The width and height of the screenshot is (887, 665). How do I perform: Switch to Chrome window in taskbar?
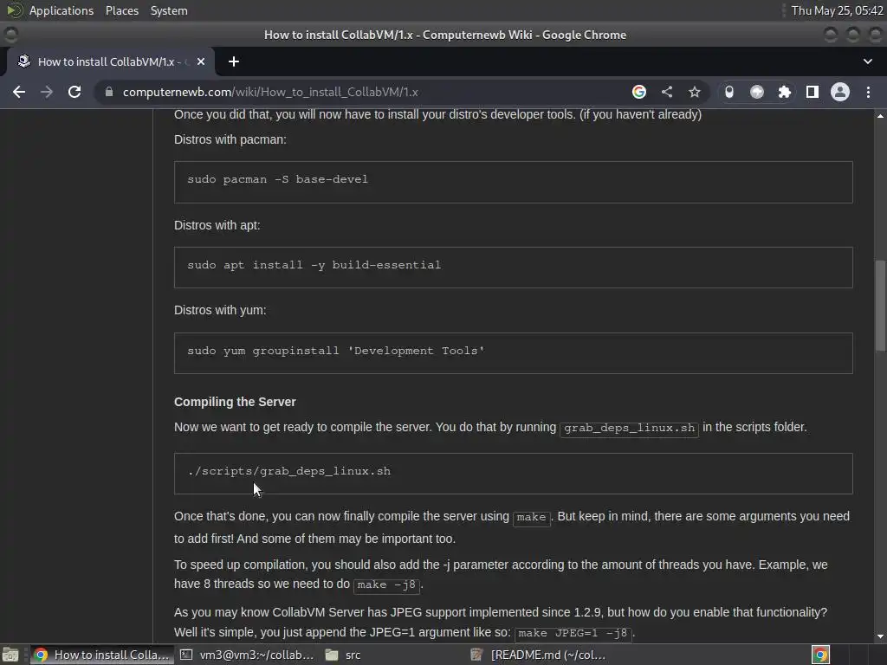pos(102,655)
